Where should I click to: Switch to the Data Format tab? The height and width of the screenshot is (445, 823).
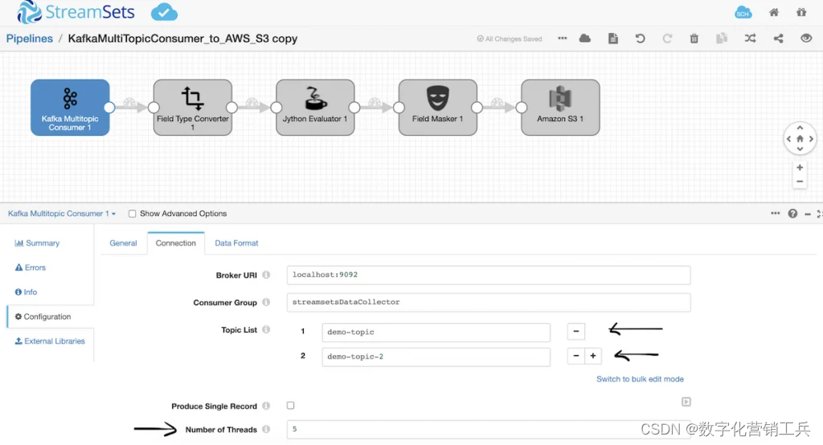coord(236,243)
